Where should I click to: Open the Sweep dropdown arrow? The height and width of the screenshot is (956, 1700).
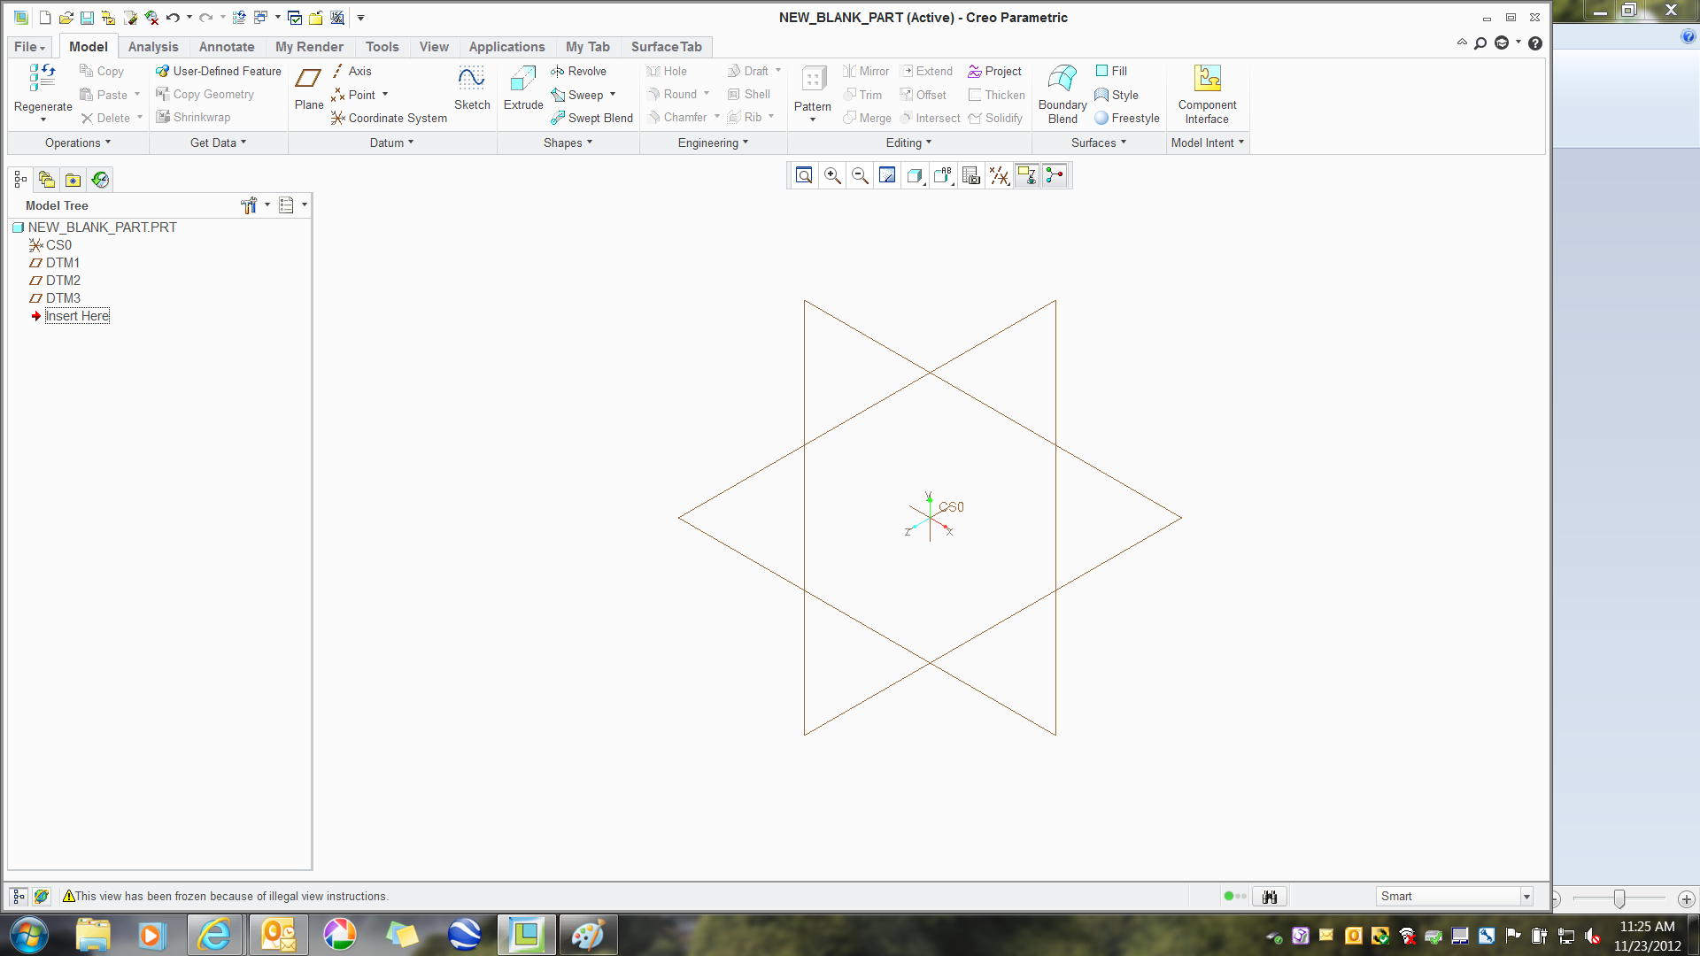[x=613, y=95]
